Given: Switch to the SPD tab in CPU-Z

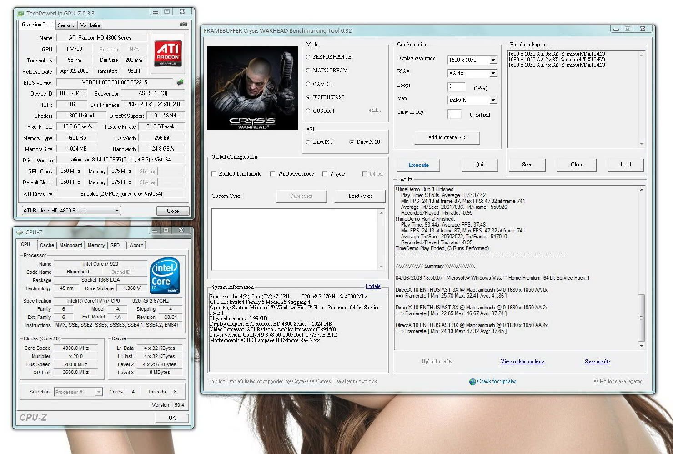Looking at the screenshot, I should pyautogui.click(x=116, y=245).
